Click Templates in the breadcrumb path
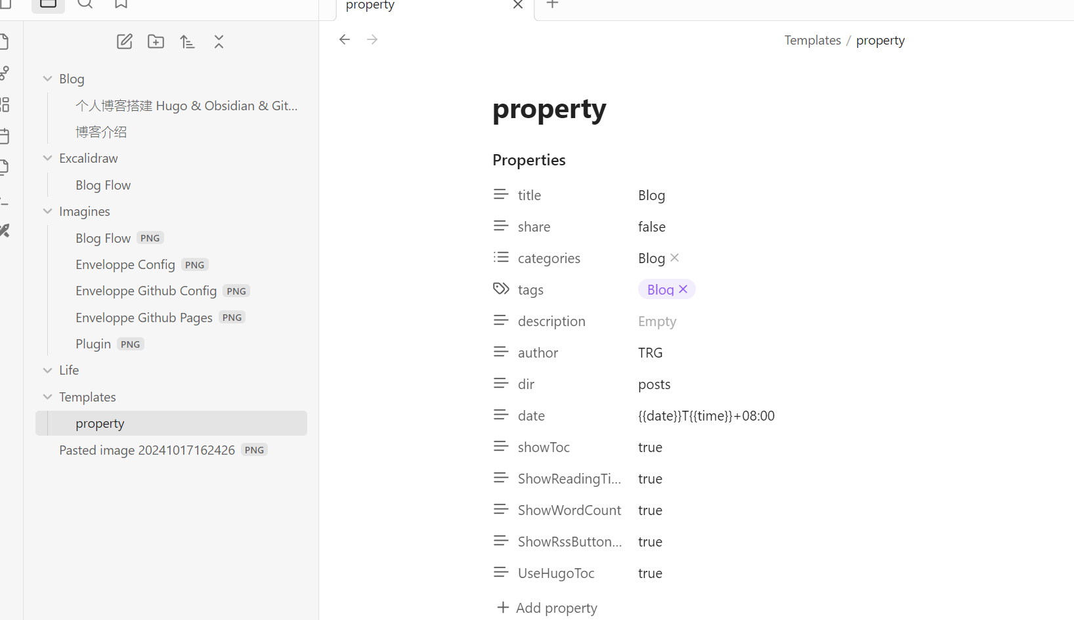Image resolution: width=1074 pixels, height=620 pixels. 812,40
